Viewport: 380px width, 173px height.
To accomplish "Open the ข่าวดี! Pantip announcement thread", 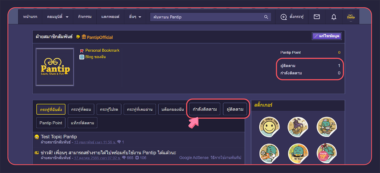I will tap(108, 153).
